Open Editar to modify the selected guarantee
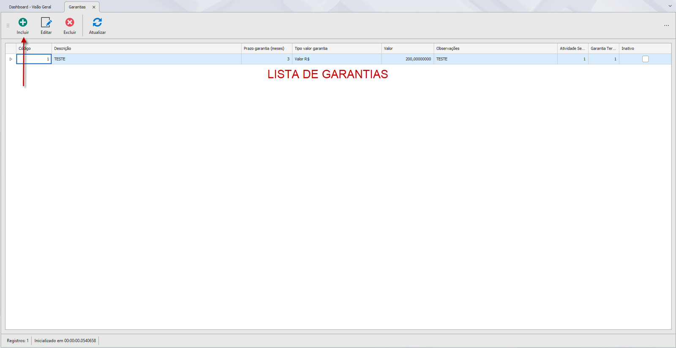 coord(46,26)
